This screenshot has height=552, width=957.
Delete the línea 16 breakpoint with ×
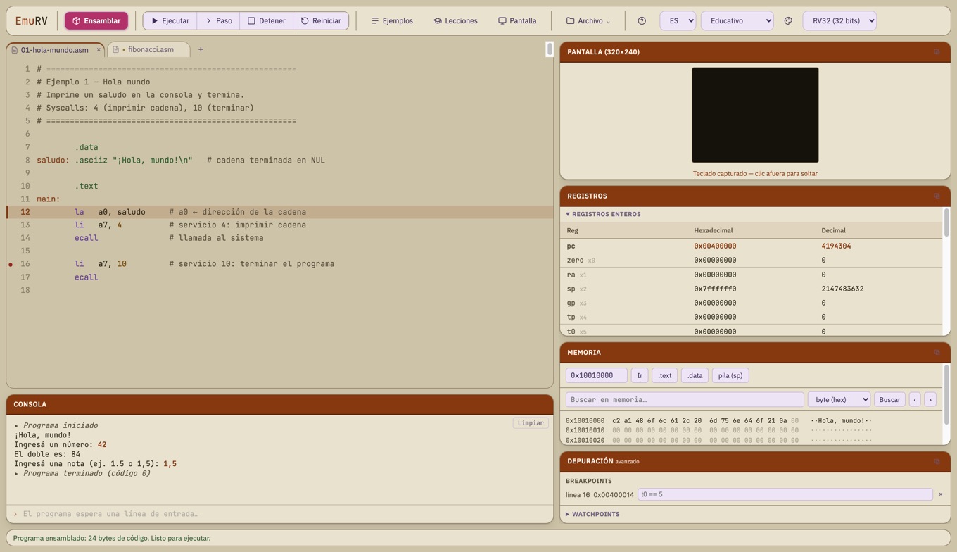[940, 494]
